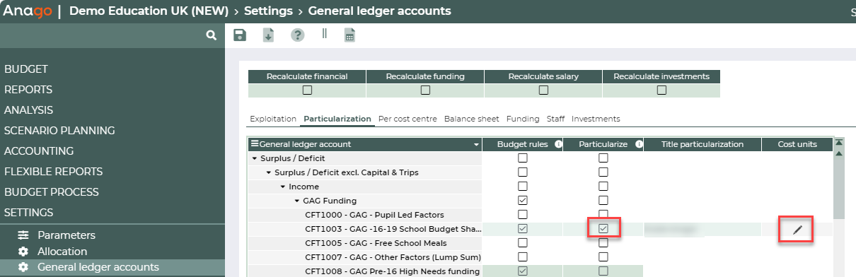Click the save disk icon in toolbar
Viewport: 856px width, 277px height.
pyautogui.click(x=240, y=35)
